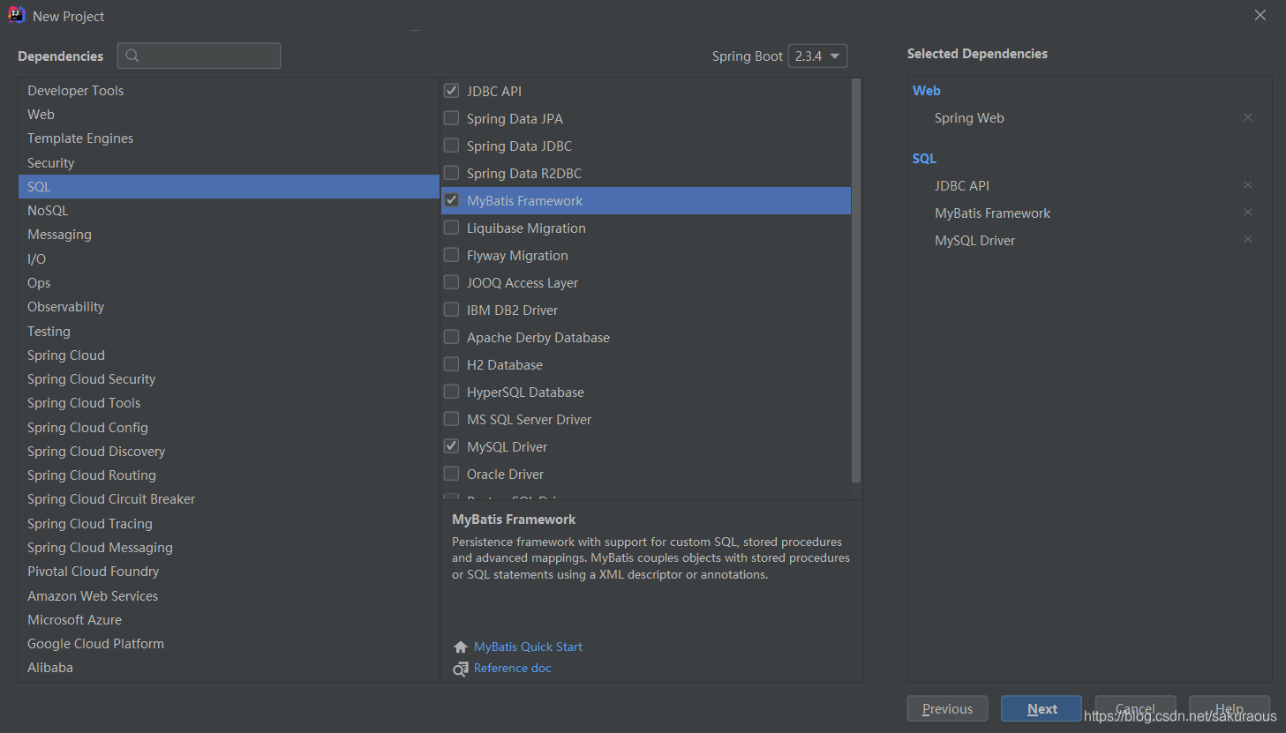Image resolution: width=1286 pixels, height=733 pixels.
Task: Tick JOOQ Access Layer checkbox
Action: [x=451, y=282]
